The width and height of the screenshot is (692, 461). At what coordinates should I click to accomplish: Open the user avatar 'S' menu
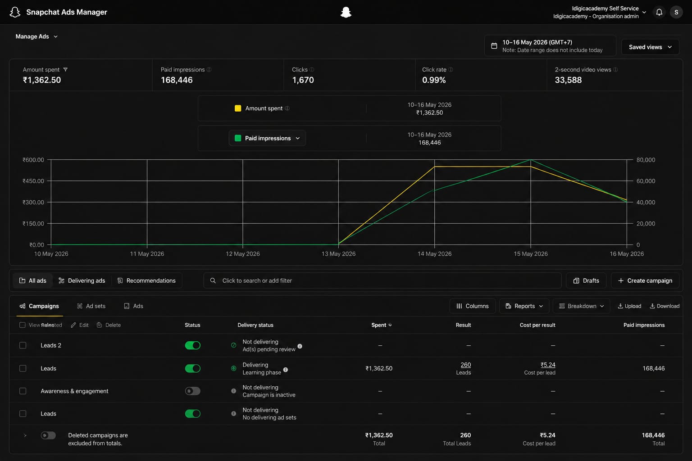point(676,12)
